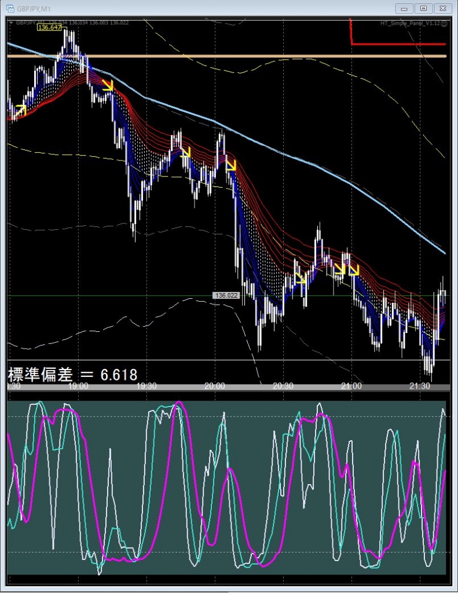Restore the chart window using maximize button
Image resolution: width=458 pixels, height=593 pixels.
pyautogui.click(x=424, y=8)
